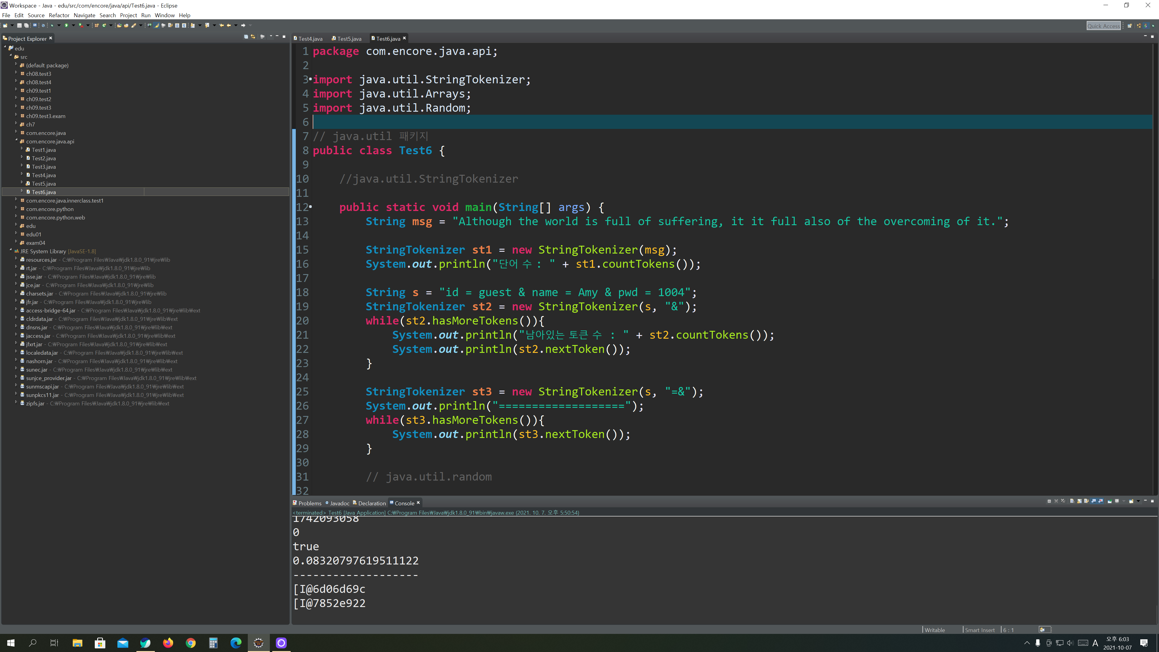Screen dimensions: 1159x652
Task: Open the dropdown arrow beside the Run button
Action: pos(73,25)
